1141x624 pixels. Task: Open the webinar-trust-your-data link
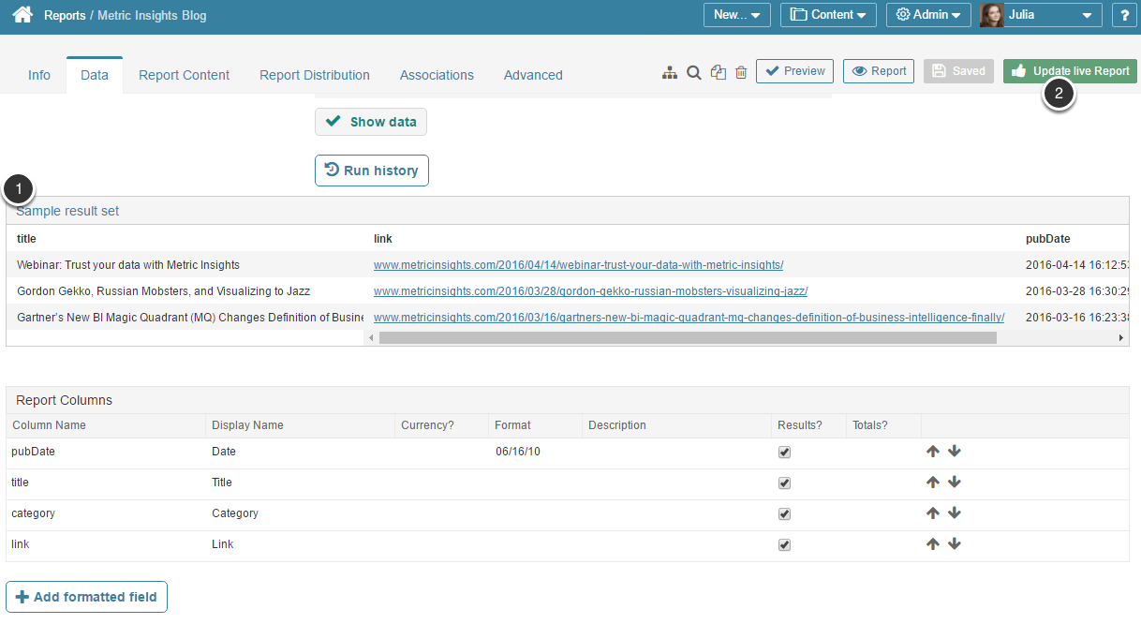coord(578,265)
